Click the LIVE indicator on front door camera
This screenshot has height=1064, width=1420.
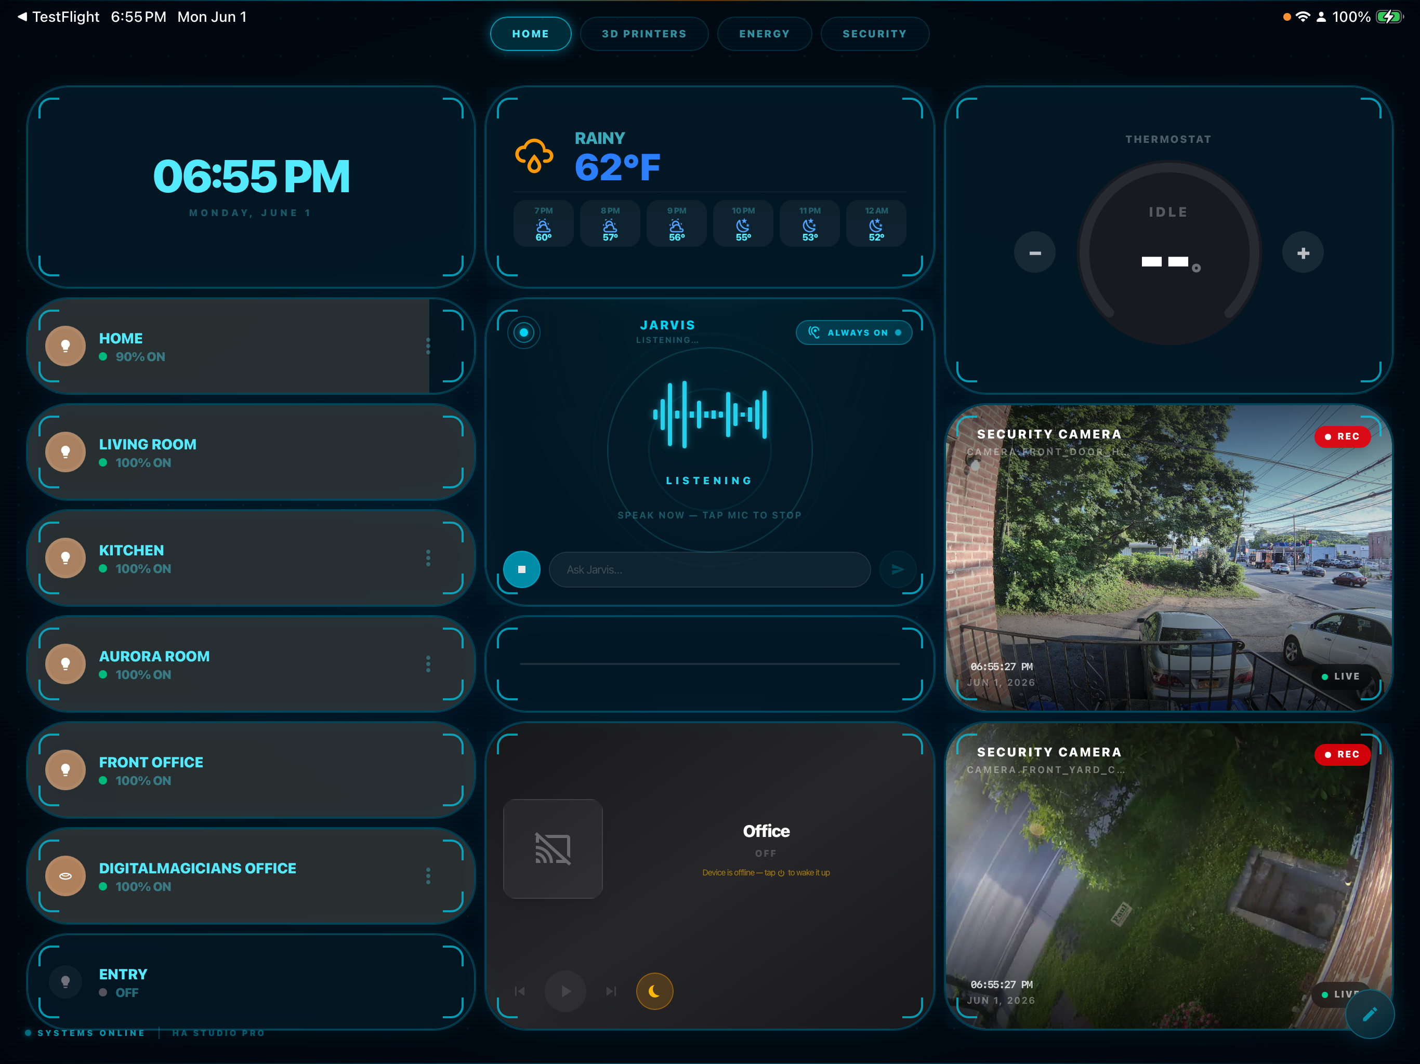(x=1341, y=676)
